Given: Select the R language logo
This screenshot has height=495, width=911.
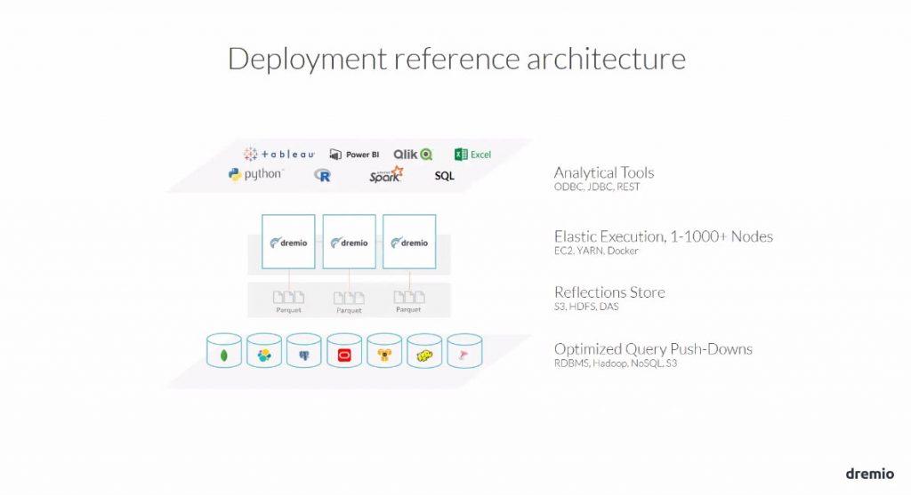Looking at the screenshot, I should click(322, 176).
